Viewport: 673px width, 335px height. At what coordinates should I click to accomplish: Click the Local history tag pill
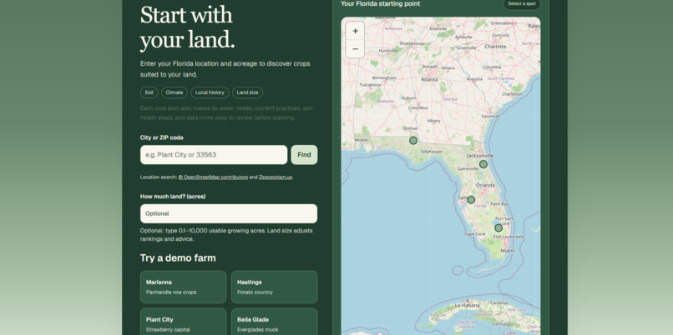[210, 92]
